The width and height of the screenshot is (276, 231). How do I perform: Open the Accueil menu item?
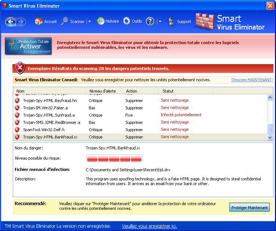50,21
